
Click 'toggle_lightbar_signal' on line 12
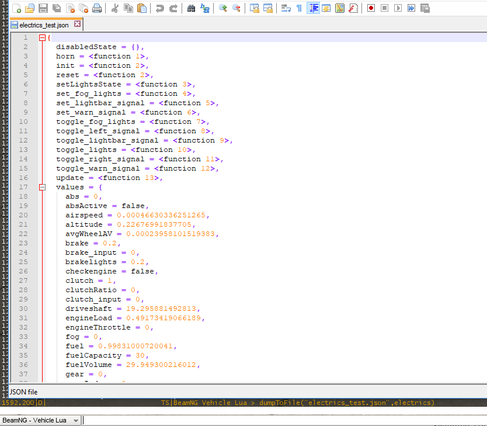point(107,140)
